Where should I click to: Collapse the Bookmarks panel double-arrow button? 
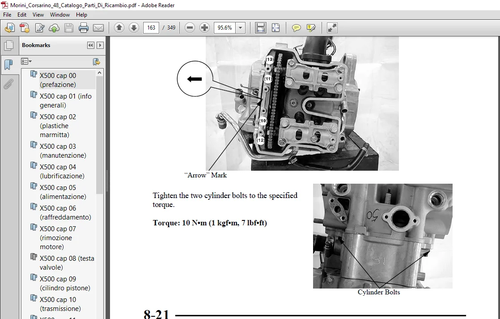coord(90,45)
